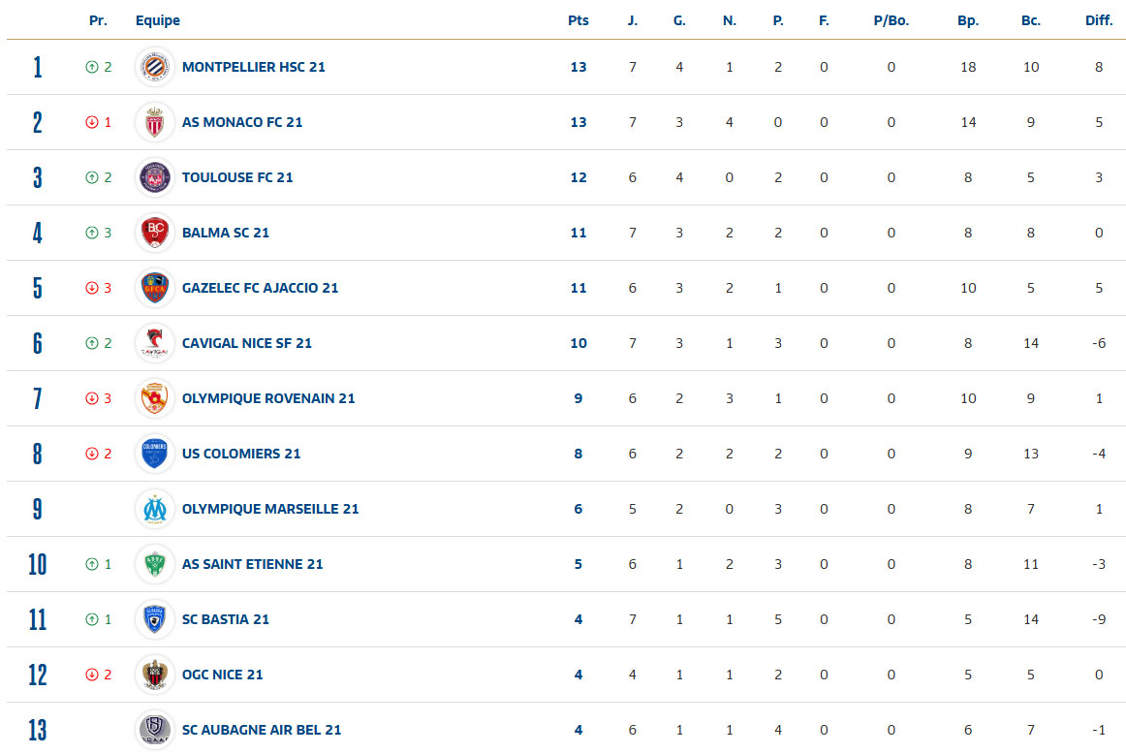Click the Balma SC club badge

coord(154,233)
